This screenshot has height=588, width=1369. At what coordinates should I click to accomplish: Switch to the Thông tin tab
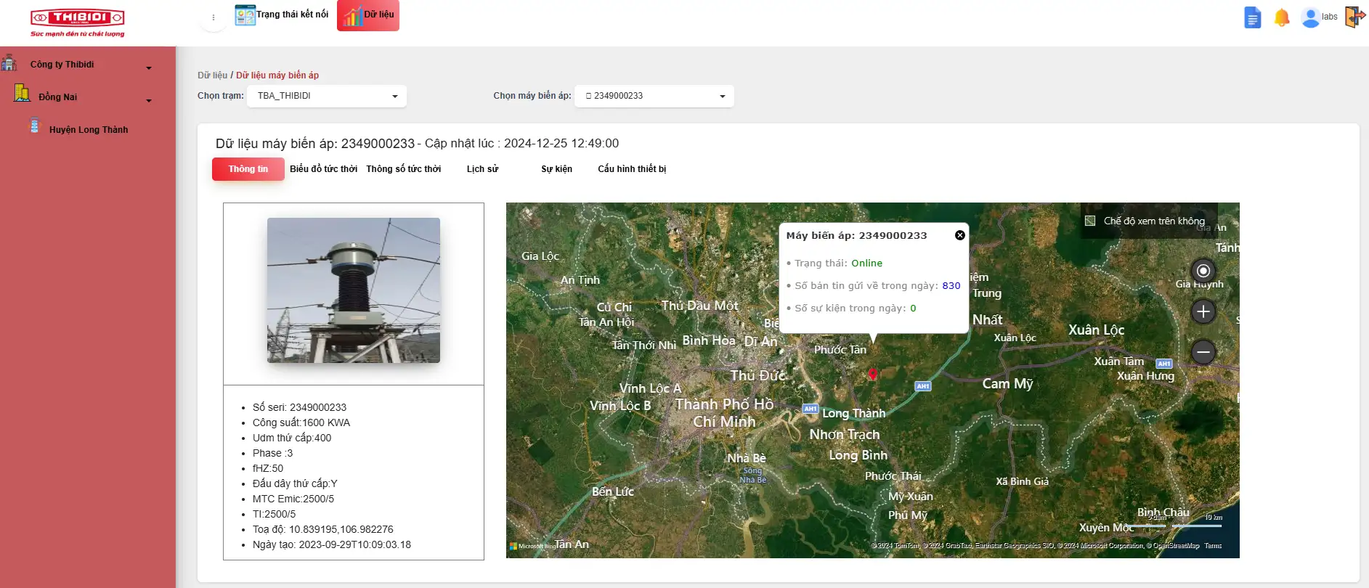(x=248, y=169)
